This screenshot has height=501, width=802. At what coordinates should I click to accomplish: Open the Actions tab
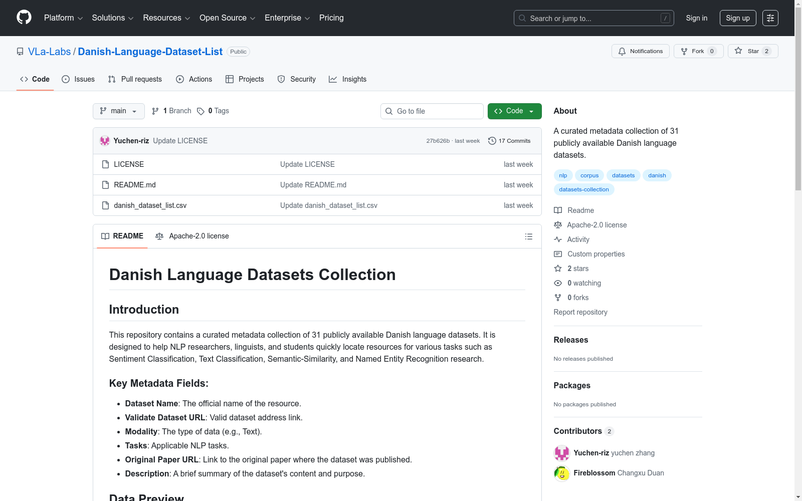[194, 79]
